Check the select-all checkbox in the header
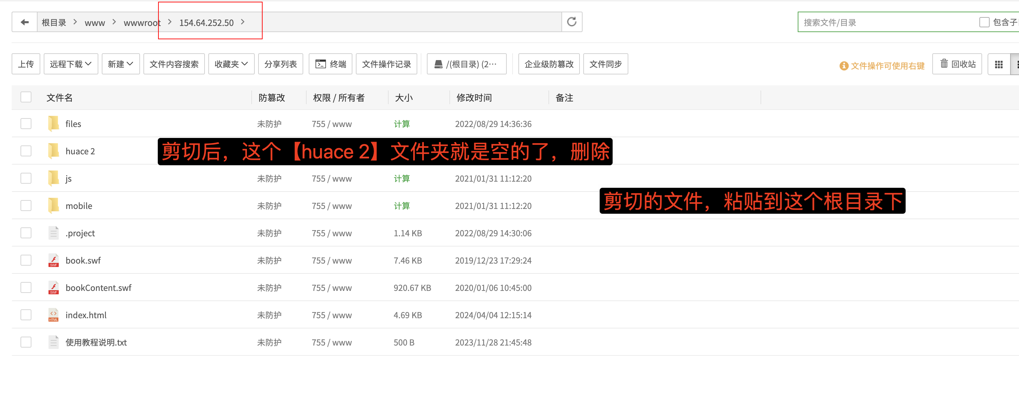 tap(26, 97)
